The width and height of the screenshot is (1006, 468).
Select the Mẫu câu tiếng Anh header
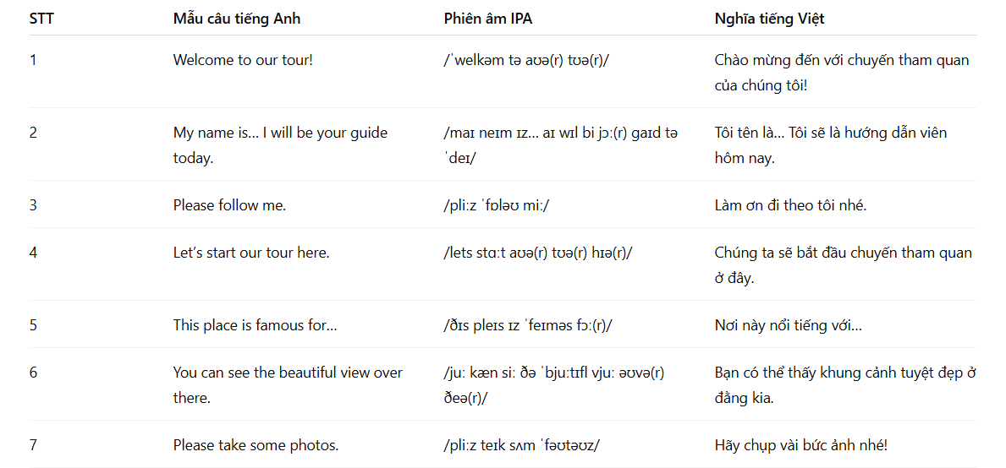pyautogui.click(x=237, y=19)
